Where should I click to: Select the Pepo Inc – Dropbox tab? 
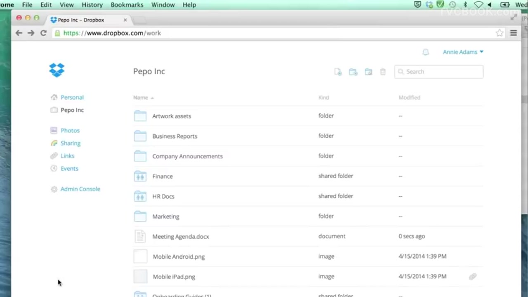click(x=89, y=20)
